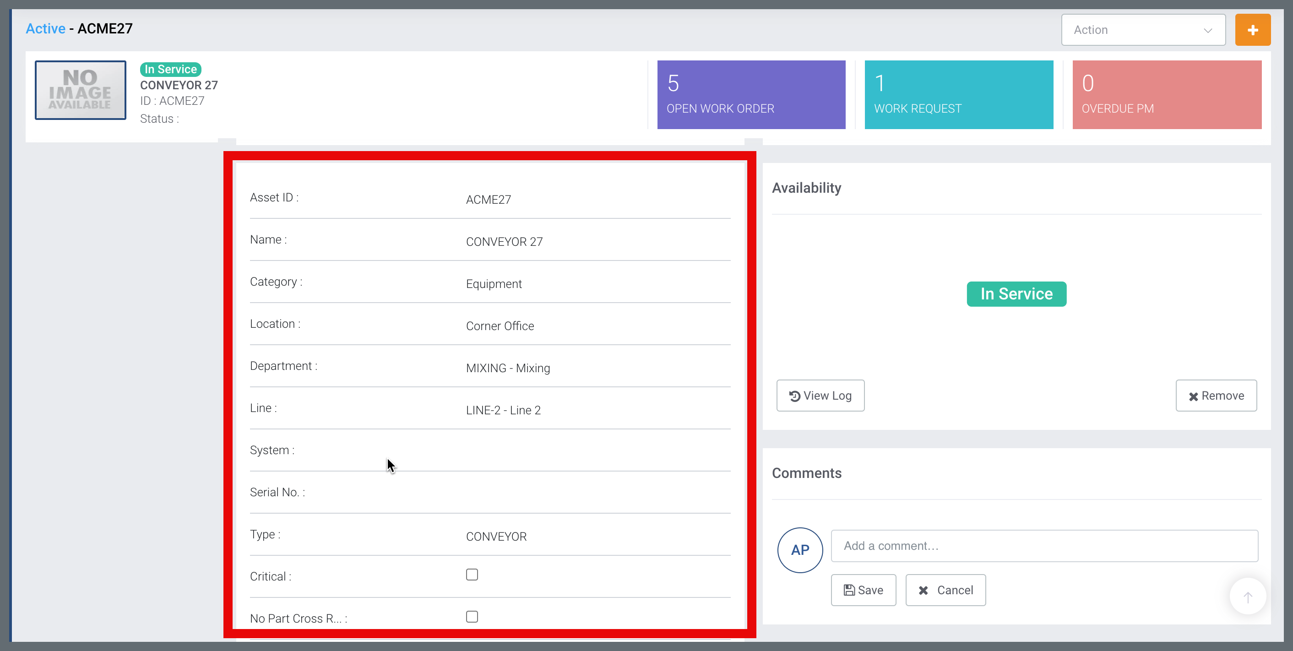
Task: Click the View Log button
Action: tap(820, 396)
